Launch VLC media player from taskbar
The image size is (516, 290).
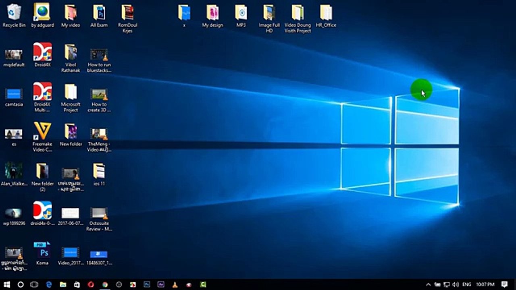(x=175, y=284)
